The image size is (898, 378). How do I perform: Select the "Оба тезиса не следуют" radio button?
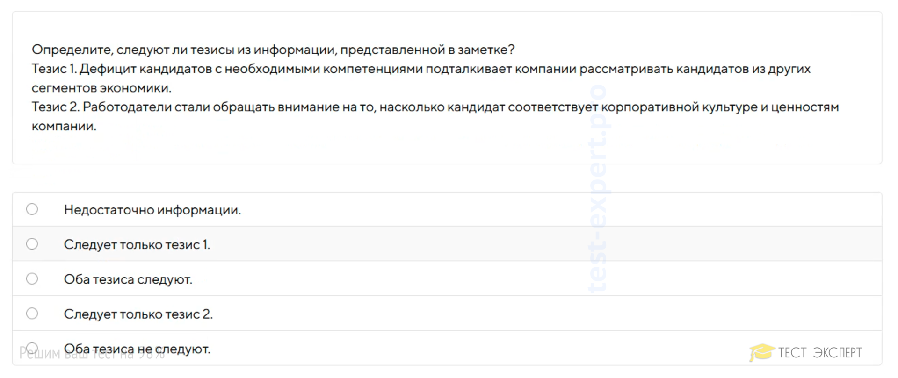click(32, 348)
